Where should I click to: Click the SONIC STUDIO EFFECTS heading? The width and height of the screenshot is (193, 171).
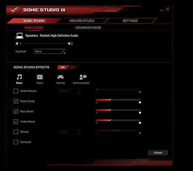31,67
